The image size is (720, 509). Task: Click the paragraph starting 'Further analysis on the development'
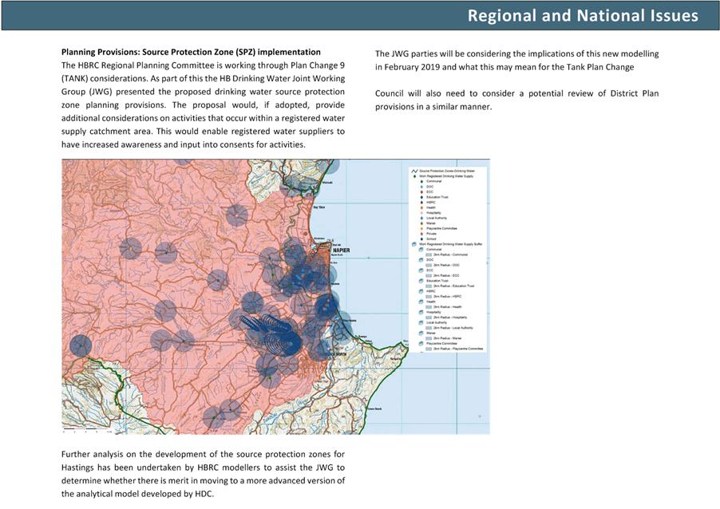(203, 474)
